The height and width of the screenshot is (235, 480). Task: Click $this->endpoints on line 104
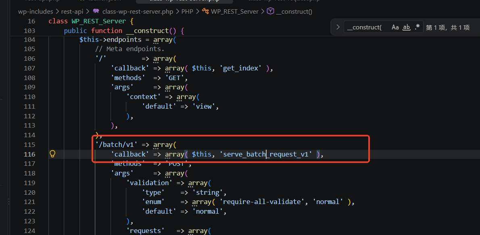click(110, 40)
